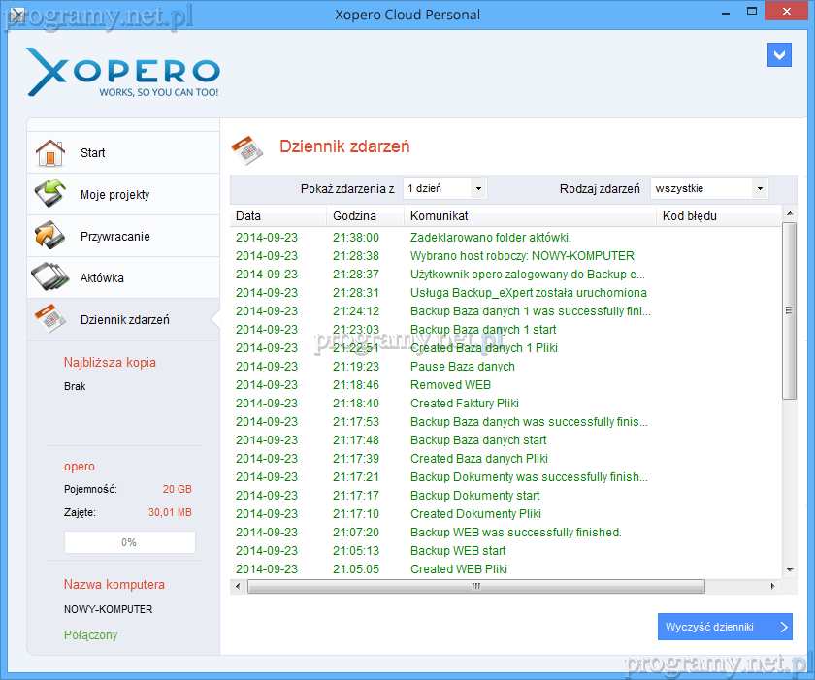Screen dimensions: 815x680
Task: Click the application icon in the title bar
Action: coord(12,14)
